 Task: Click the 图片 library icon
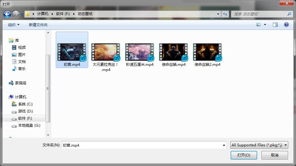click(x=14, y=55)
